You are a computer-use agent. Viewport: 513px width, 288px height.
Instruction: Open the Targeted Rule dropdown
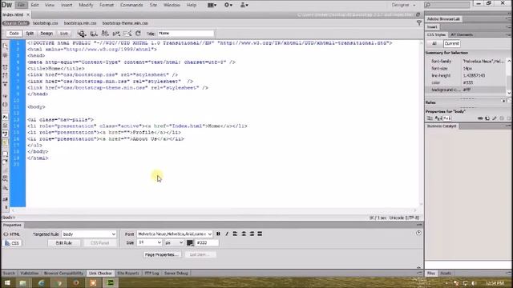(x=89, y=234)
